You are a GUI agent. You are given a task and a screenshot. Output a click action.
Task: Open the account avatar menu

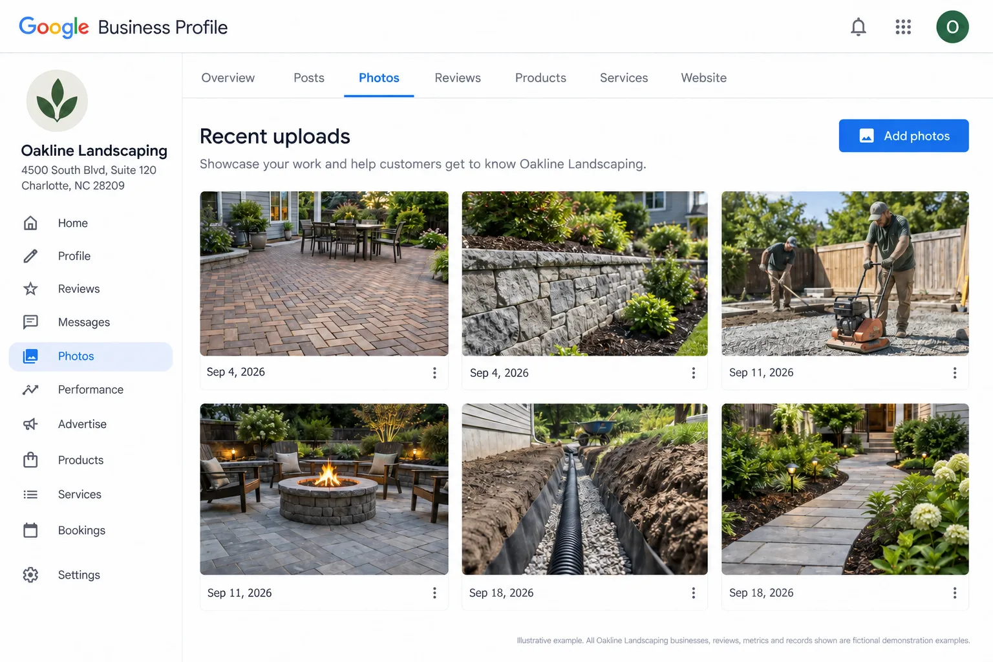click(952, 27)
